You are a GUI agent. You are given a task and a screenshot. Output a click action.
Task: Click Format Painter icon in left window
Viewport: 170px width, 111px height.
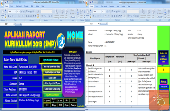[6, 17]
